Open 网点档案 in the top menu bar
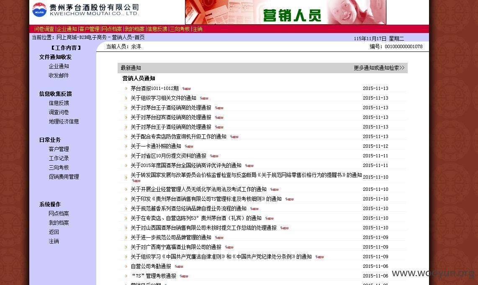478x285 pixels. (x=112, y=29)
